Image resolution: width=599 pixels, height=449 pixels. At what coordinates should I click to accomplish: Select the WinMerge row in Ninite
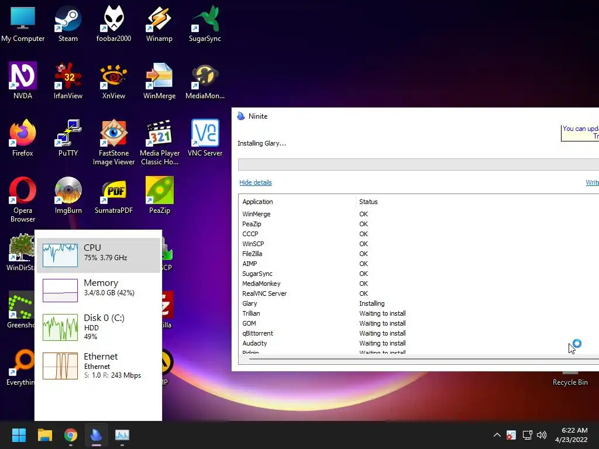[x=419, y=214]
